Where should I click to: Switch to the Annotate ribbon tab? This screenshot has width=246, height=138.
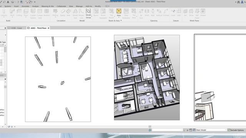[25, 6]
